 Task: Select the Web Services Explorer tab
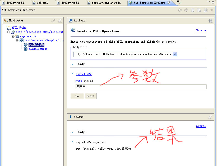149,3
